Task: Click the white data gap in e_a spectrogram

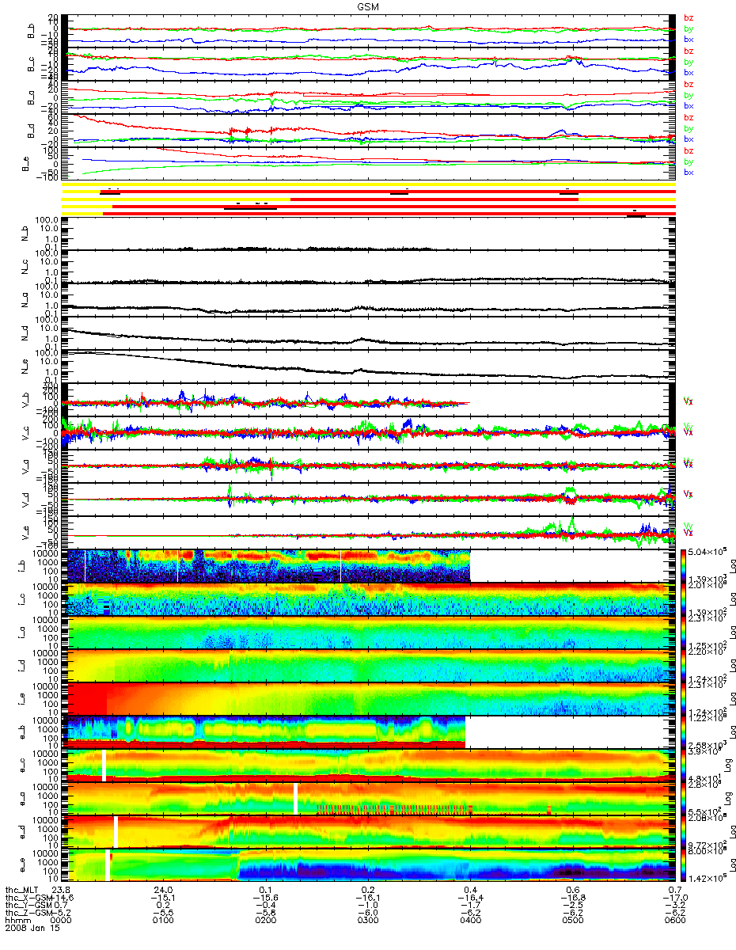Action: [295, 799]
